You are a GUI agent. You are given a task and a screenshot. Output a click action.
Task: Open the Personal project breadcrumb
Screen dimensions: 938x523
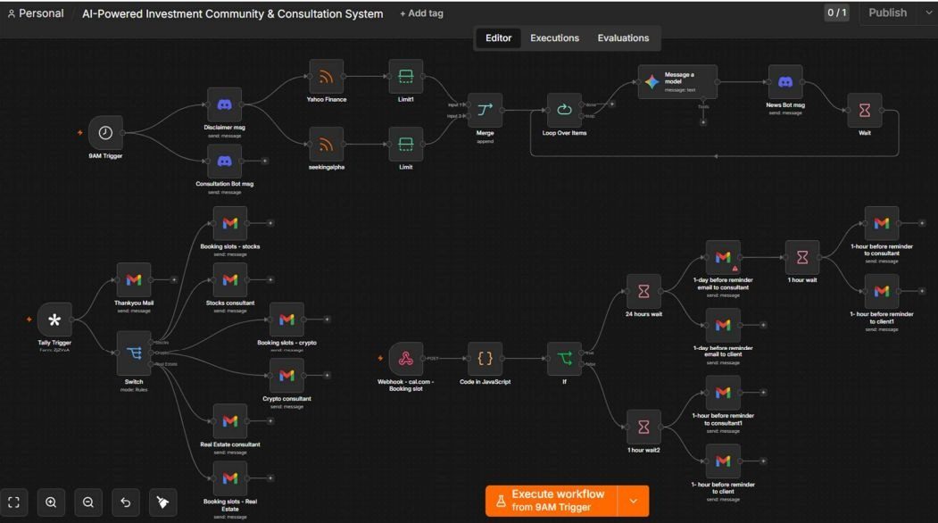click(36, 13)
